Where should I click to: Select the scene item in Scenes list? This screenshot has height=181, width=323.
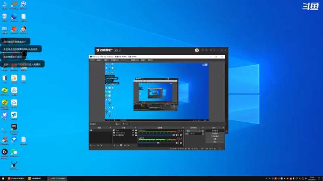click(x=101, y=130)
